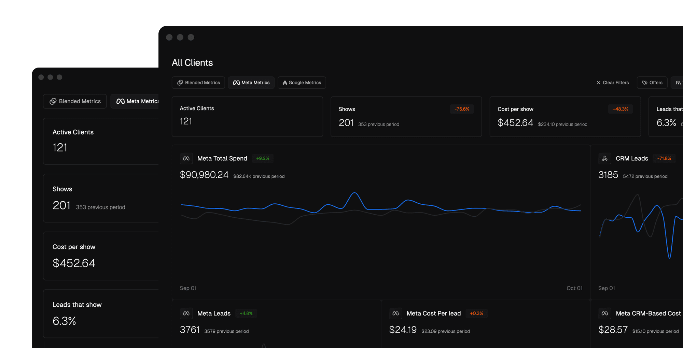The image size is (683, 348).
Task: Click the $90,980.24 total spend value
Action: [x=204, y=175]
